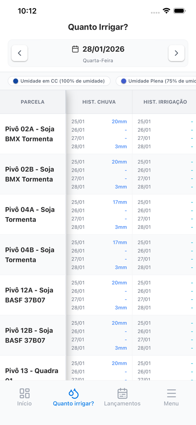Select Pivô 13 - Quadra 01 row
Image resolution: width=196 pixels, height=425 pixels.
33,371
